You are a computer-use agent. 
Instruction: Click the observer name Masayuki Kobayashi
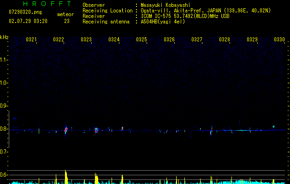[x=166, y=5]
